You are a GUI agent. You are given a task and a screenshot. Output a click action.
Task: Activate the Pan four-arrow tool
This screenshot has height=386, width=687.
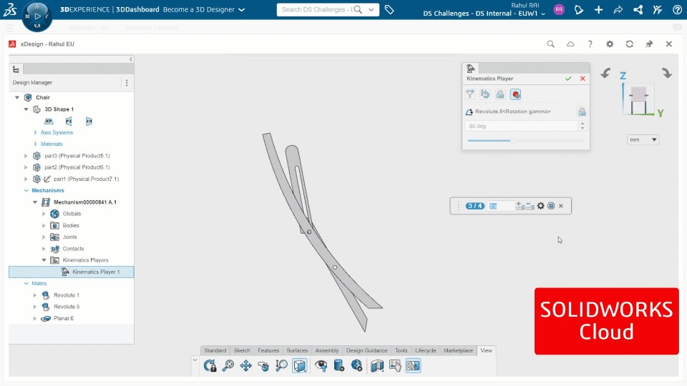coord(245,365)
